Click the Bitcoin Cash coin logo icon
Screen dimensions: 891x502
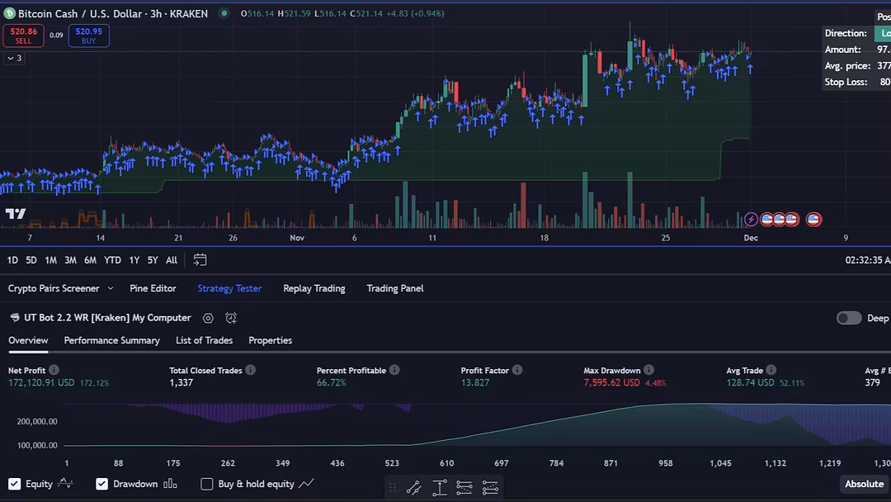coord(9,13)
